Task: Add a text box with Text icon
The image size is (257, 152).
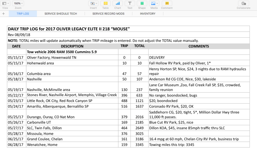Action: (x=130, y=3)
